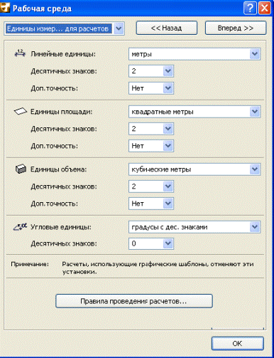Open Правила проведения расчетов... dialog
Viewport: 274px width, 358px height.
click(x=134, y=301)
